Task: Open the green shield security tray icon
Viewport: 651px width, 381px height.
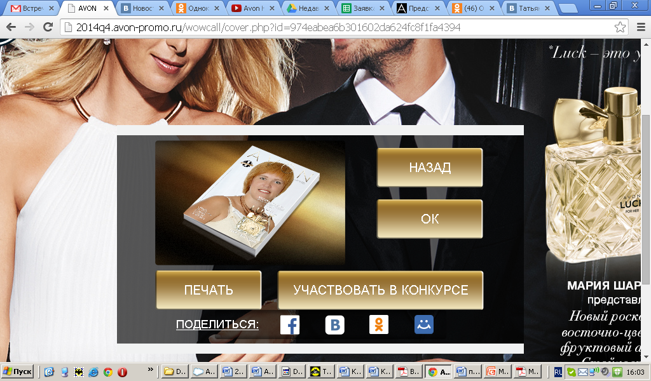Action: point(617,372)
